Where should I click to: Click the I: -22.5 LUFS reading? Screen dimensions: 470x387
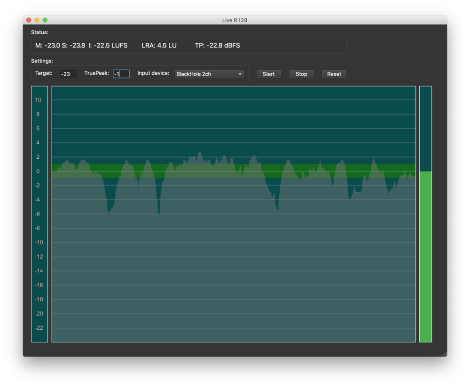pyautogui.click(x=108, y=46)
